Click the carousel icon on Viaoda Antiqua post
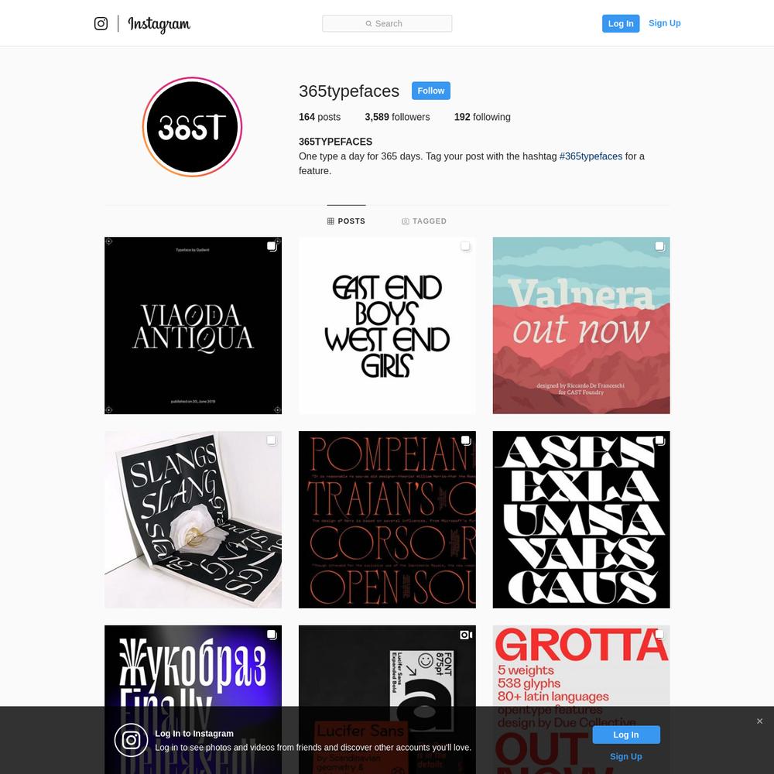The height and width of the screenshot is (774, 774). coord(272,246)
